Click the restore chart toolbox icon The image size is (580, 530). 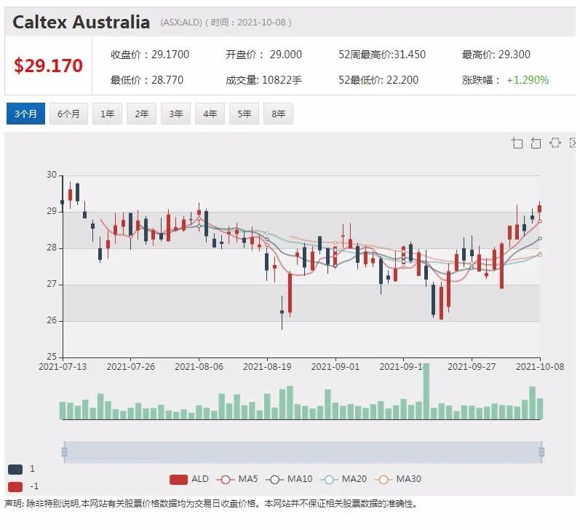555,143
